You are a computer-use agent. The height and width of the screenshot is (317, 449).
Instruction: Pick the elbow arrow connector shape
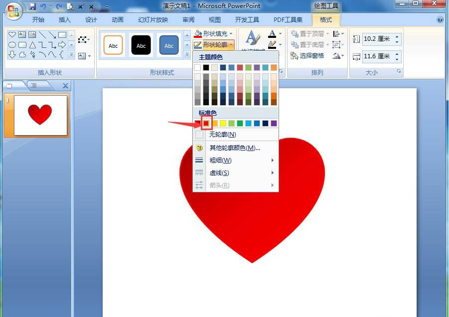52,45
